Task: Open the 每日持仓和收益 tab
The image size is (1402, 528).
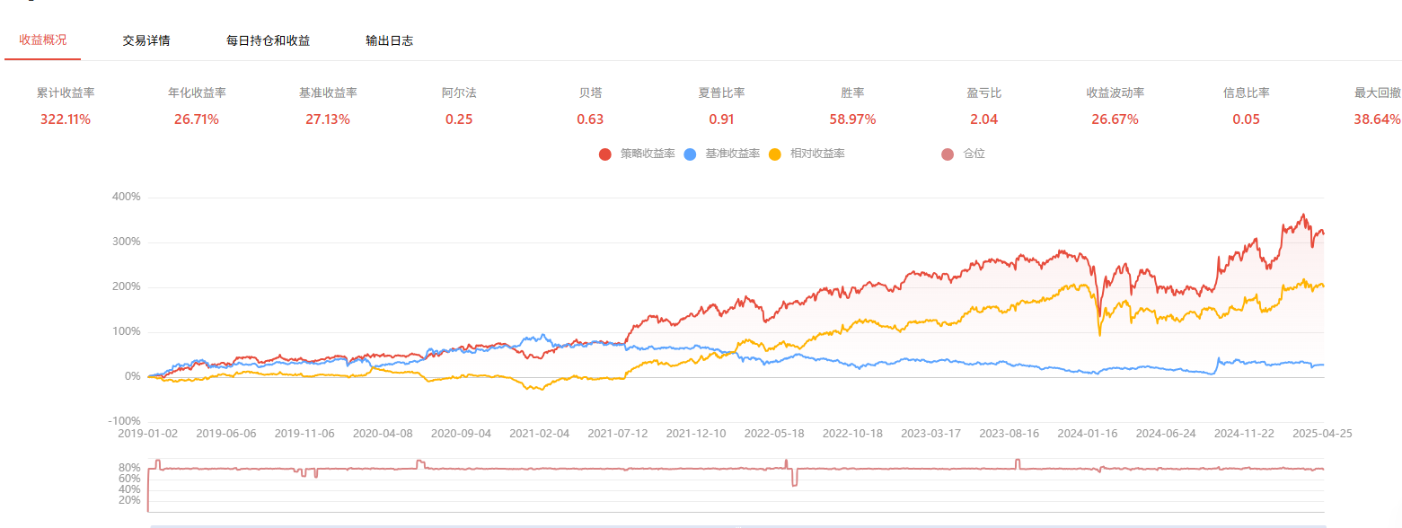Action: click(268, 40)
